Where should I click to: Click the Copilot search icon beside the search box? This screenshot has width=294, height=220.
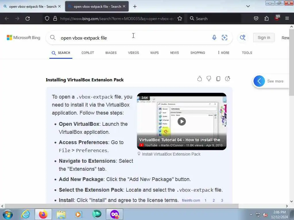click(x=243, y=38)
